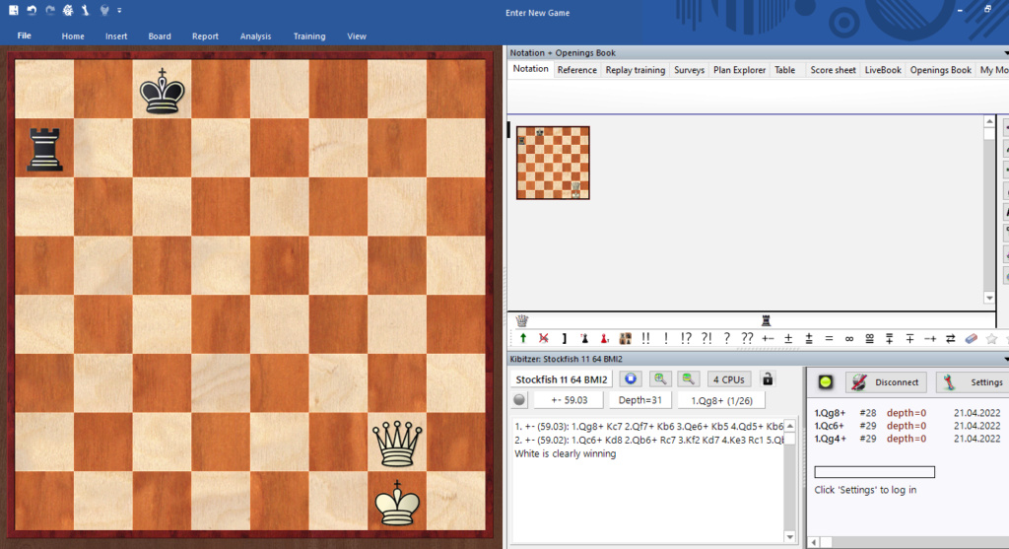Click the wrench options icon in the title bar
Image resolution: width=1009 pixels, height=549 pixels.
(x=85, y=10)
